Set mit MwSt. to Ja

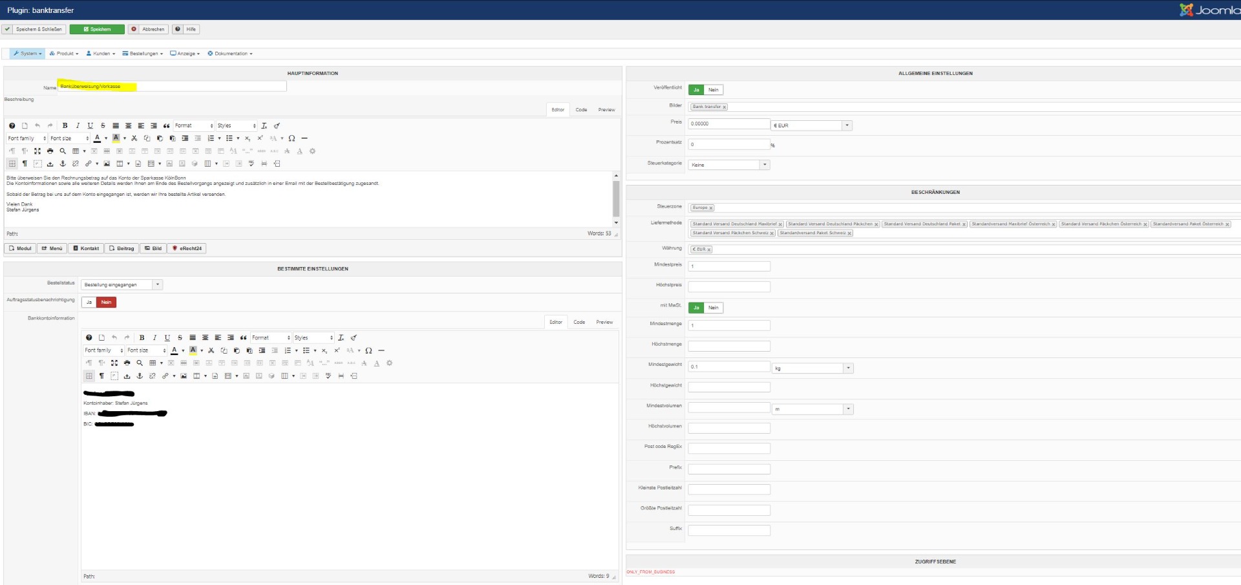[x=696, y=308]
